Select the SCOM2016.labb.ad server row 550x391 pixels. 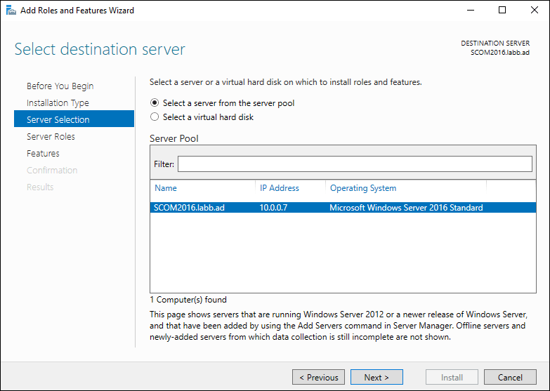[x=343, y=208]
